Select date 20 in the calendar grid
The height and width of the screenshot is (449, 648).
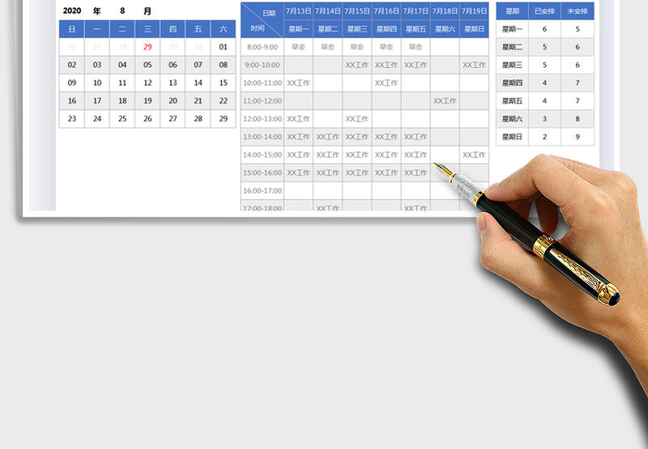tap(173, 101)
